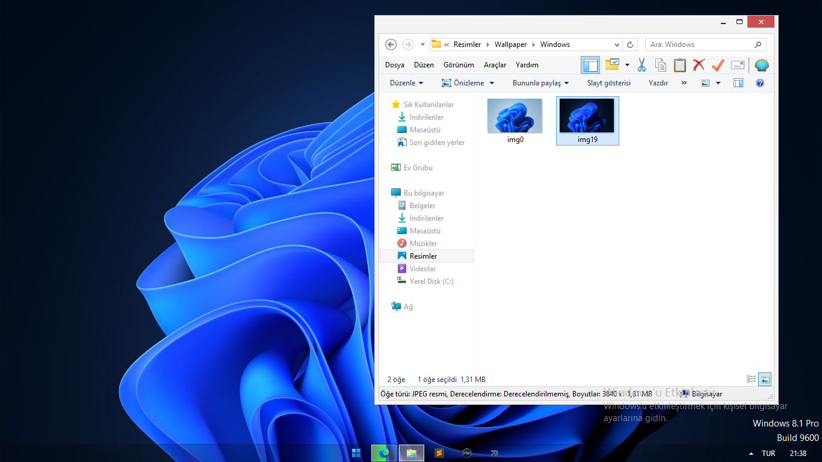Open Help via the blue question mark
Image resolution: width=822 pixels, height=462 pixels.
tap(760, 83)
